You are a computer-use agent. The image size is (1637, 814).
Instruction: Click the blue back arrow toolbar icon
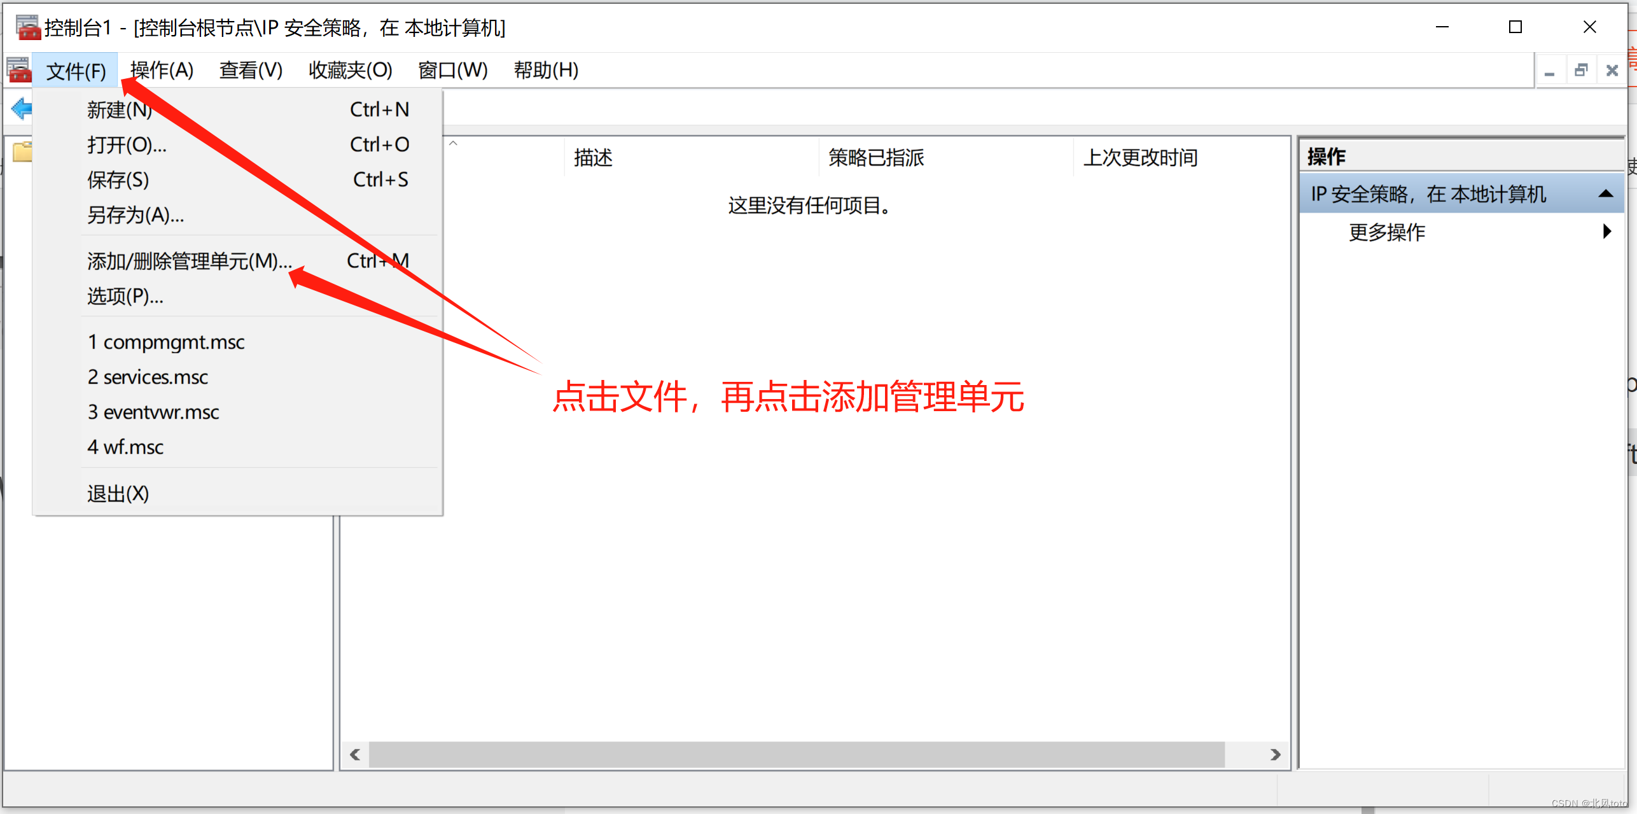(22, 109)
